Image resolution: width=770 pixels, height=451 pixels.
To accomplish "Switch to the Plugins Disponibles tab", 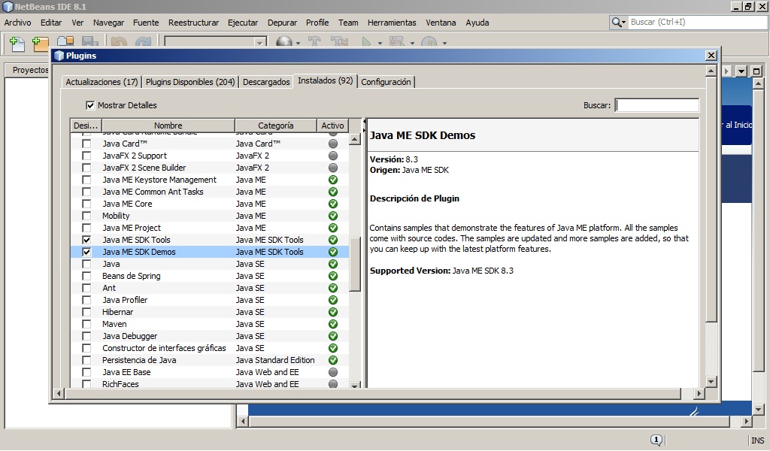I will click(189, 81).
